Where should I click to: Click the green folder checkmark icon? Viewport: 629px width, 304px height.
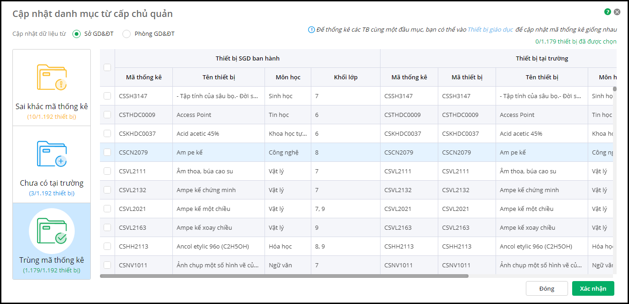coord(52,231)
